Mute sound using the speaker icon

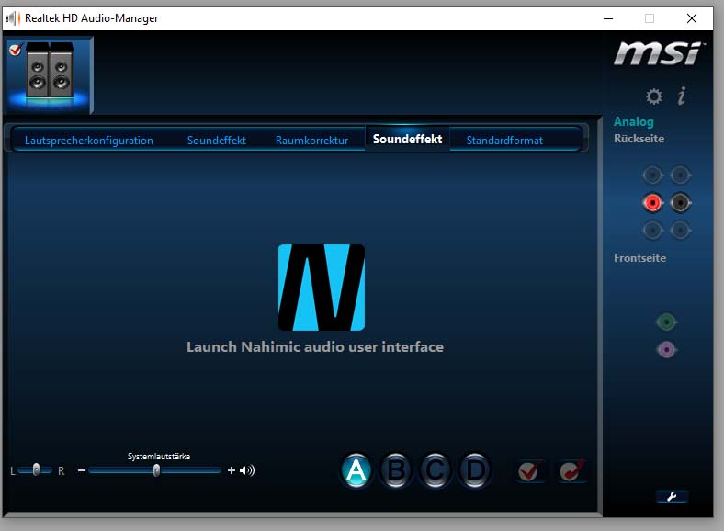[x=247, y=470]
